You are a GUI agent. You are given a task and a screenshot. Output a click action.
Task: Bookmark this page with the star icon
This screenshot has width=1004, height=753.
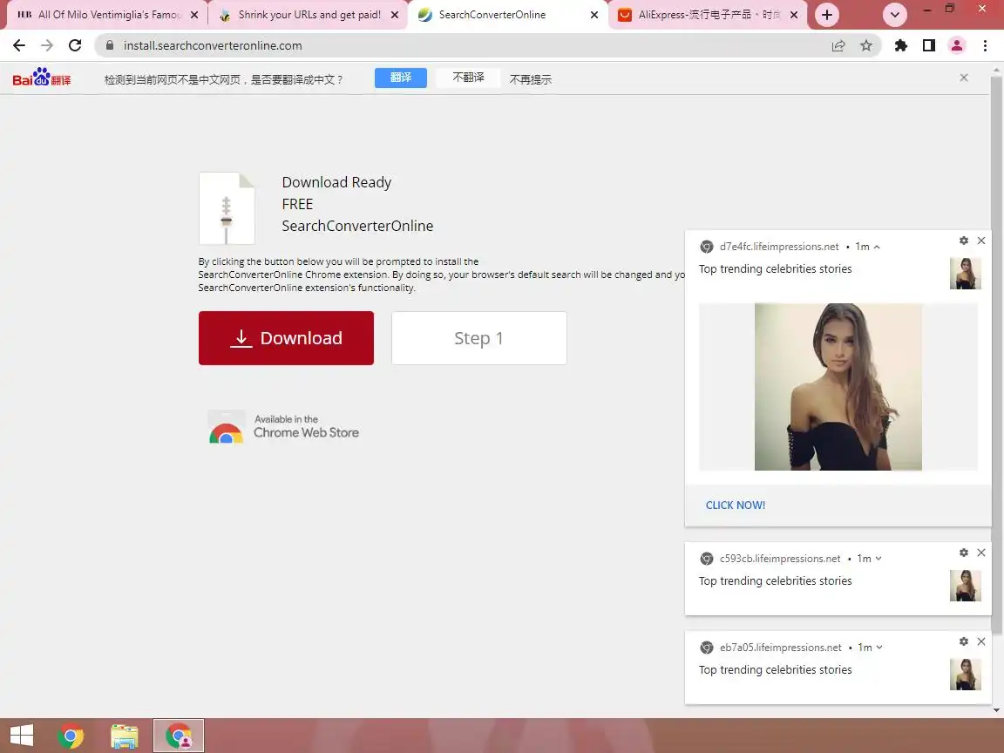coord(866,45)
